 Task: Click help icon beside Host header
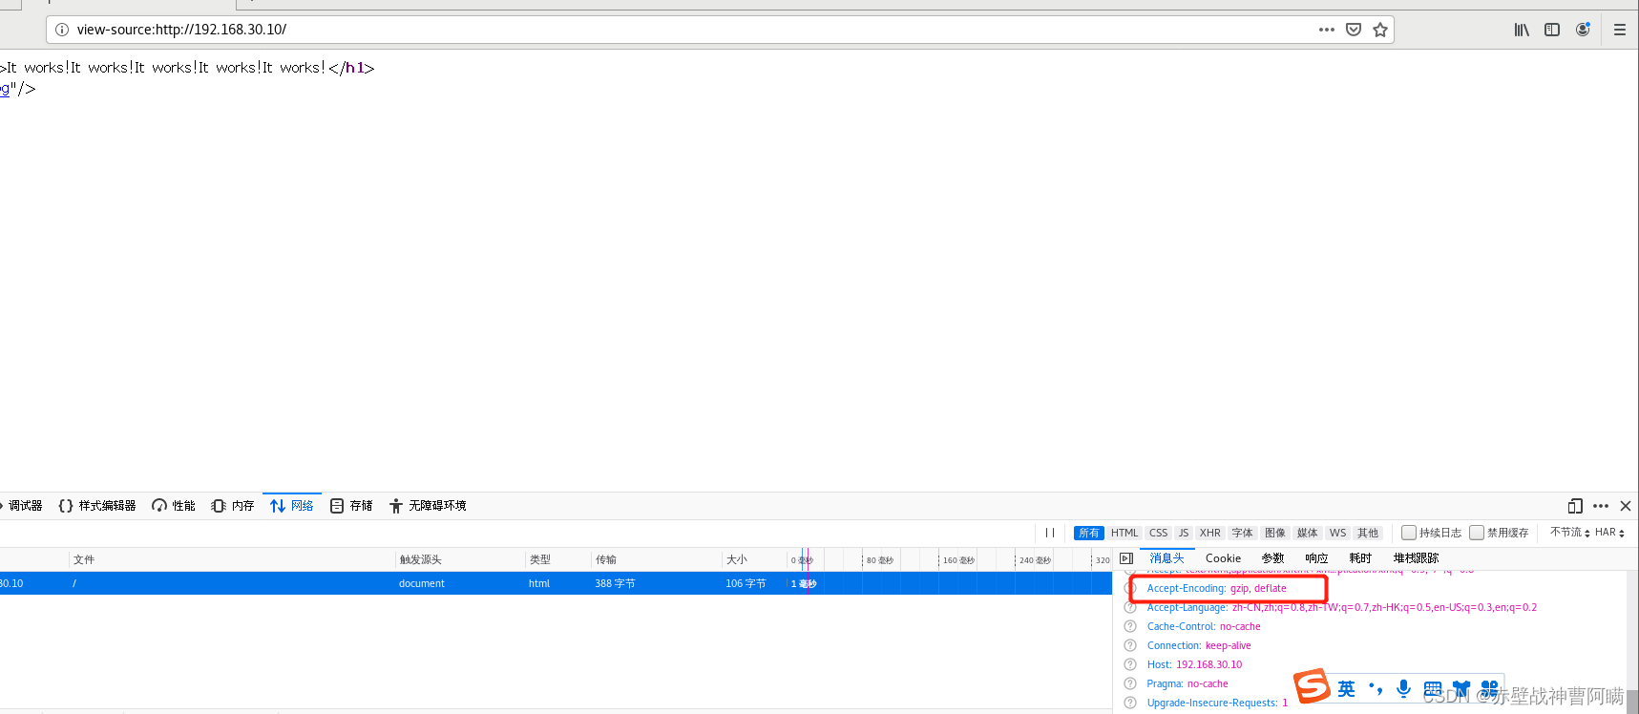(x=1130, y=664)
